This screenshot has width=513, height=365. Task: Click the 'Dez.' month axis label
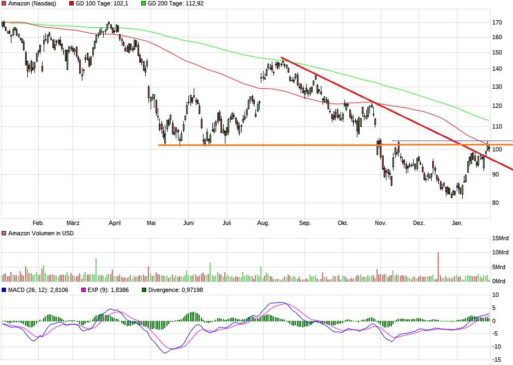tap(419, 223)
